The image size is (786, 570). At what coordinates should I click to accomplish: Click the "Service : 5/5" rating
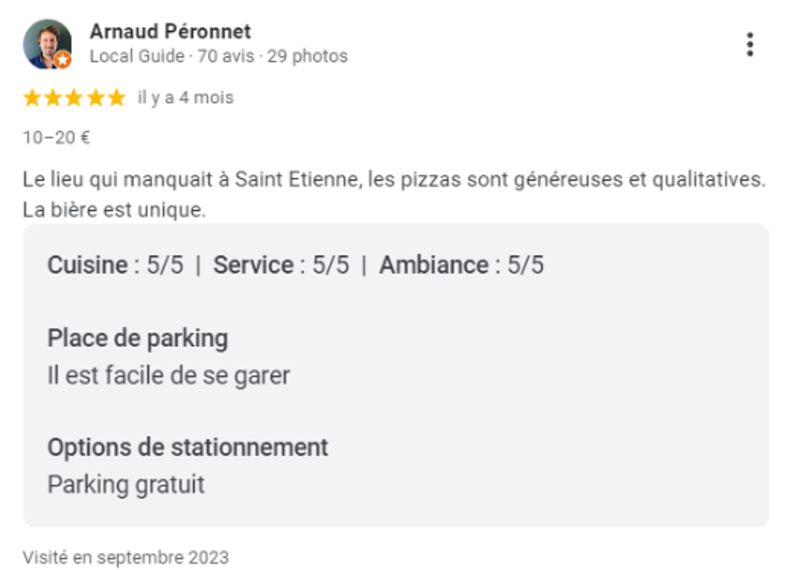click(281, 265)
